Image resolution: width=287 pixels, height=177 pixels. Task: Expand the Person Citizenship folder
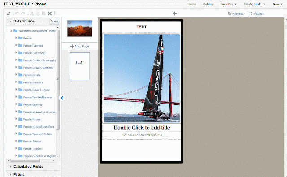16,53
